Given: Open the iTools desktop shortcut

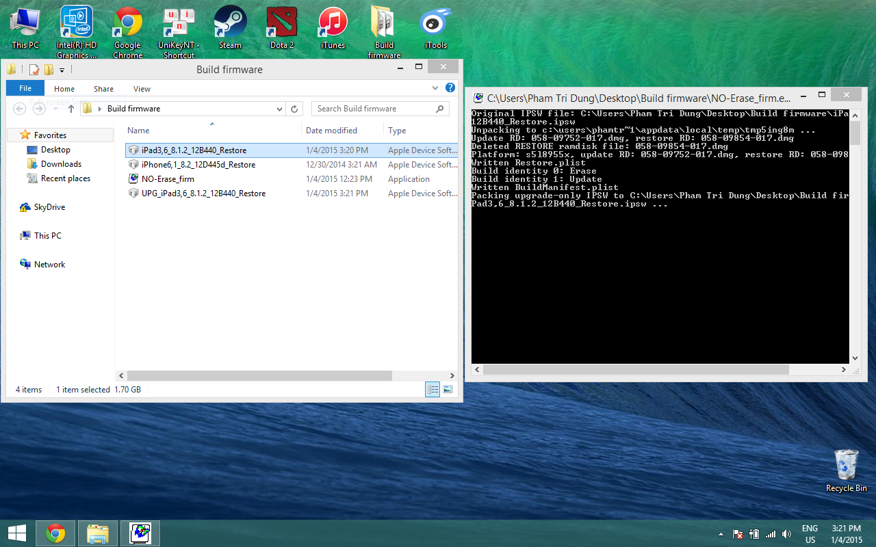Looking at the screenshot, I should (435, 27).
